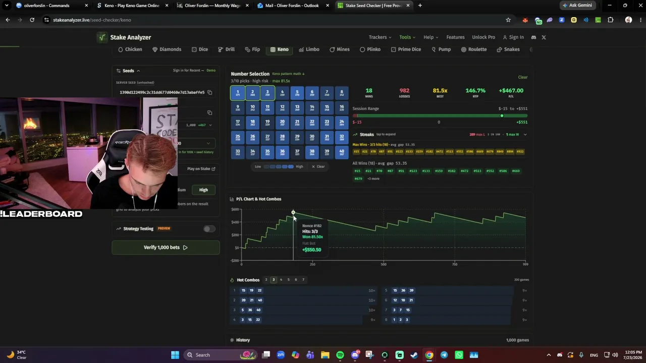
Task: Copy the server seed value
Action: point(209,92)
